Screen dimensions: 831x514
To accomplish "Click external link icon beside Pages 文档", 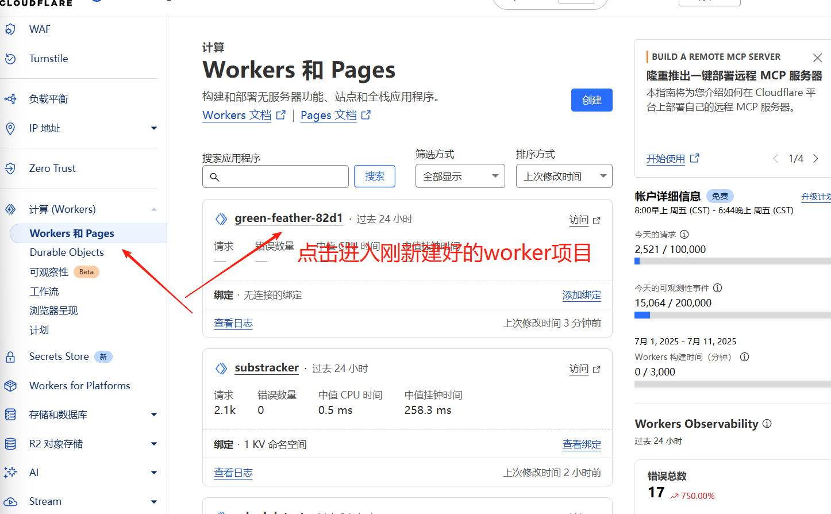I will pos(366,115).
